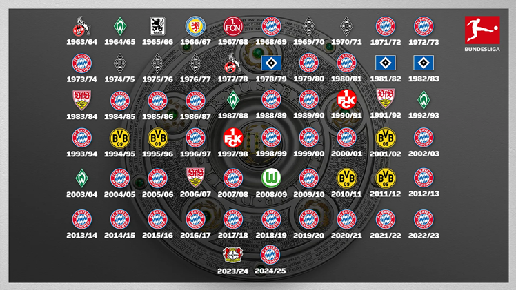Click the Werder Bremen crest above 1992/93
This screenshot has width=516, height=290.
(x=424, y=100)
